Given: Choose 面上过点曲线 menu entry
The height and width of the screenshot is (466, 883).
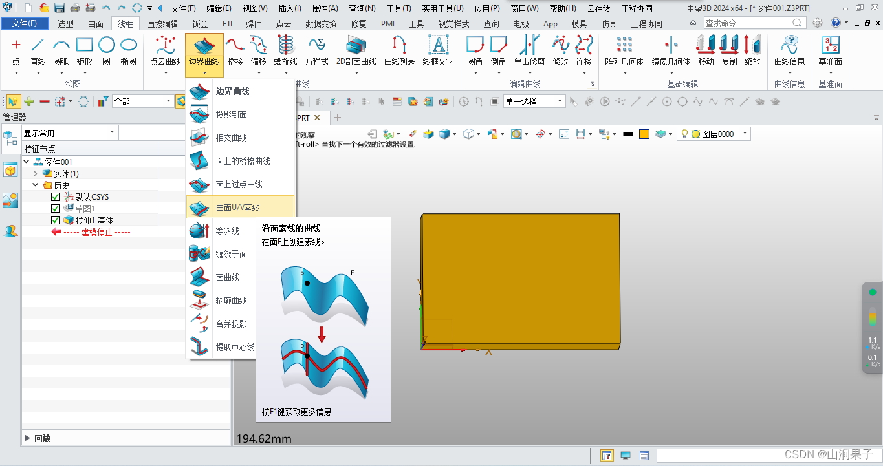Looking at the screenshot, I should [240, 184].
